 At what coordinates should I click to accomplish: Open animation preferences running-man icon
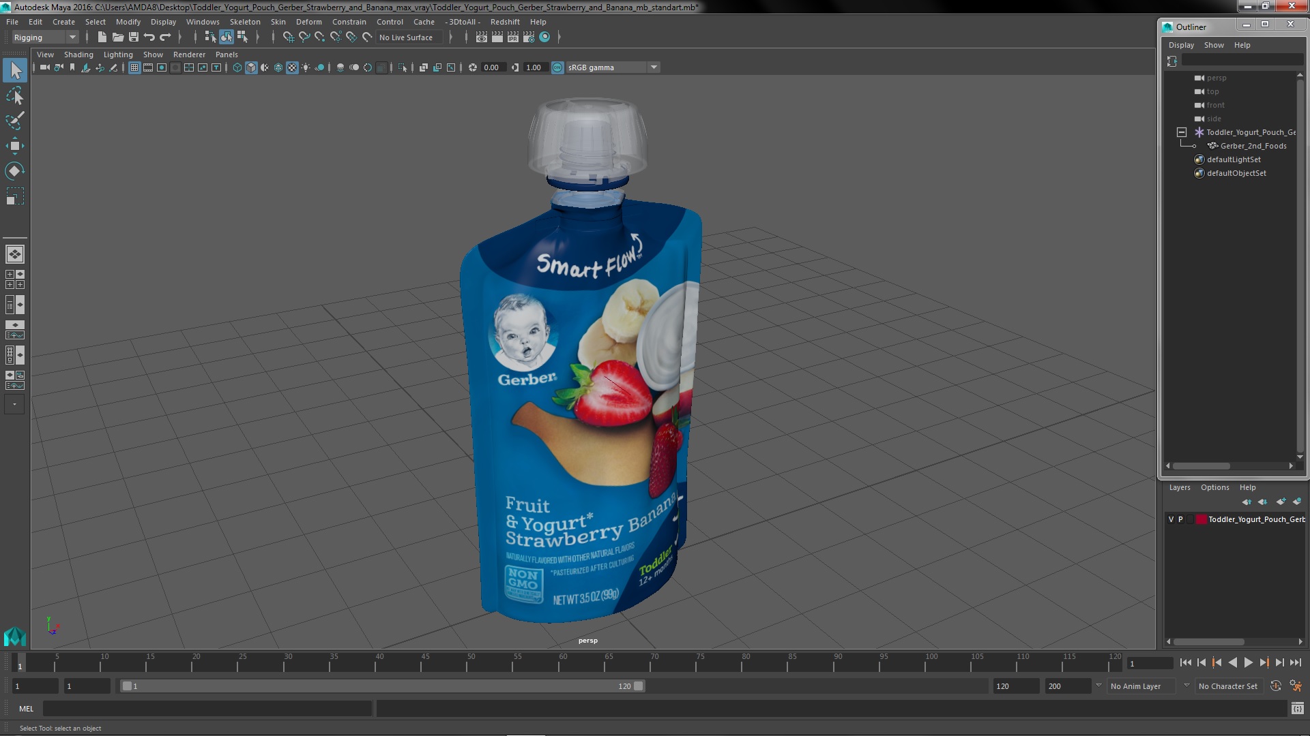(1295, 686)
